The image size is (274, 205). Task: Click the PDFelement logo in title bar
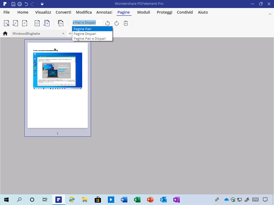tap(5, 4)
